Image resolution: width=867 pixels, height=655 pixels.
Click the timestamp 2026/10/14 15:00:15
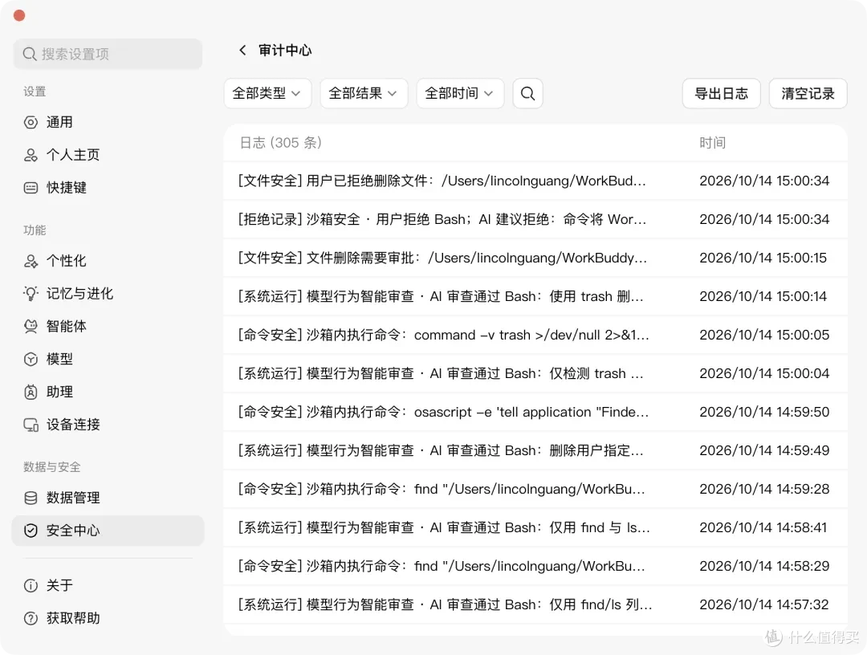(763, 258)
